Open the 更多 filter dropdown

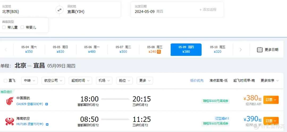click(x=145, y=80)
